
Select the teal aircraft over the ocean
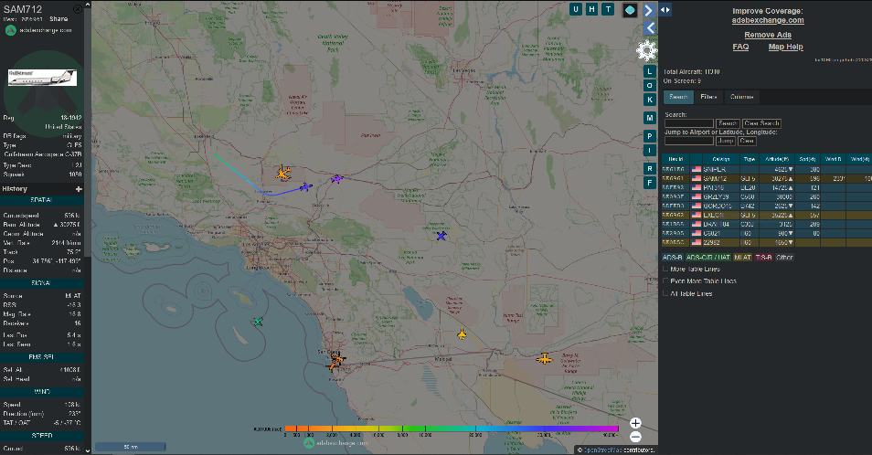(x=258, y=322)
